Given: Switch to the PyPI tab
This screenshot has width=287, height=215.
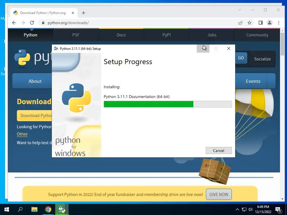Looking at the screenshot, I should coord(166,35).
